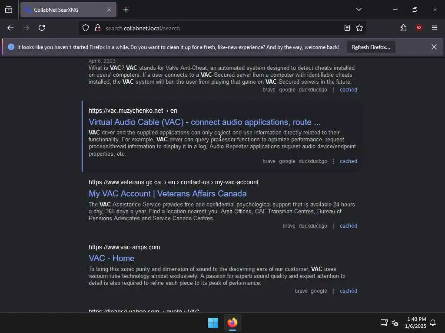Dismiss the Firefox welcome back notification
Screen dimensions: 445x333
pyautogui.click(x=434, y=47)
